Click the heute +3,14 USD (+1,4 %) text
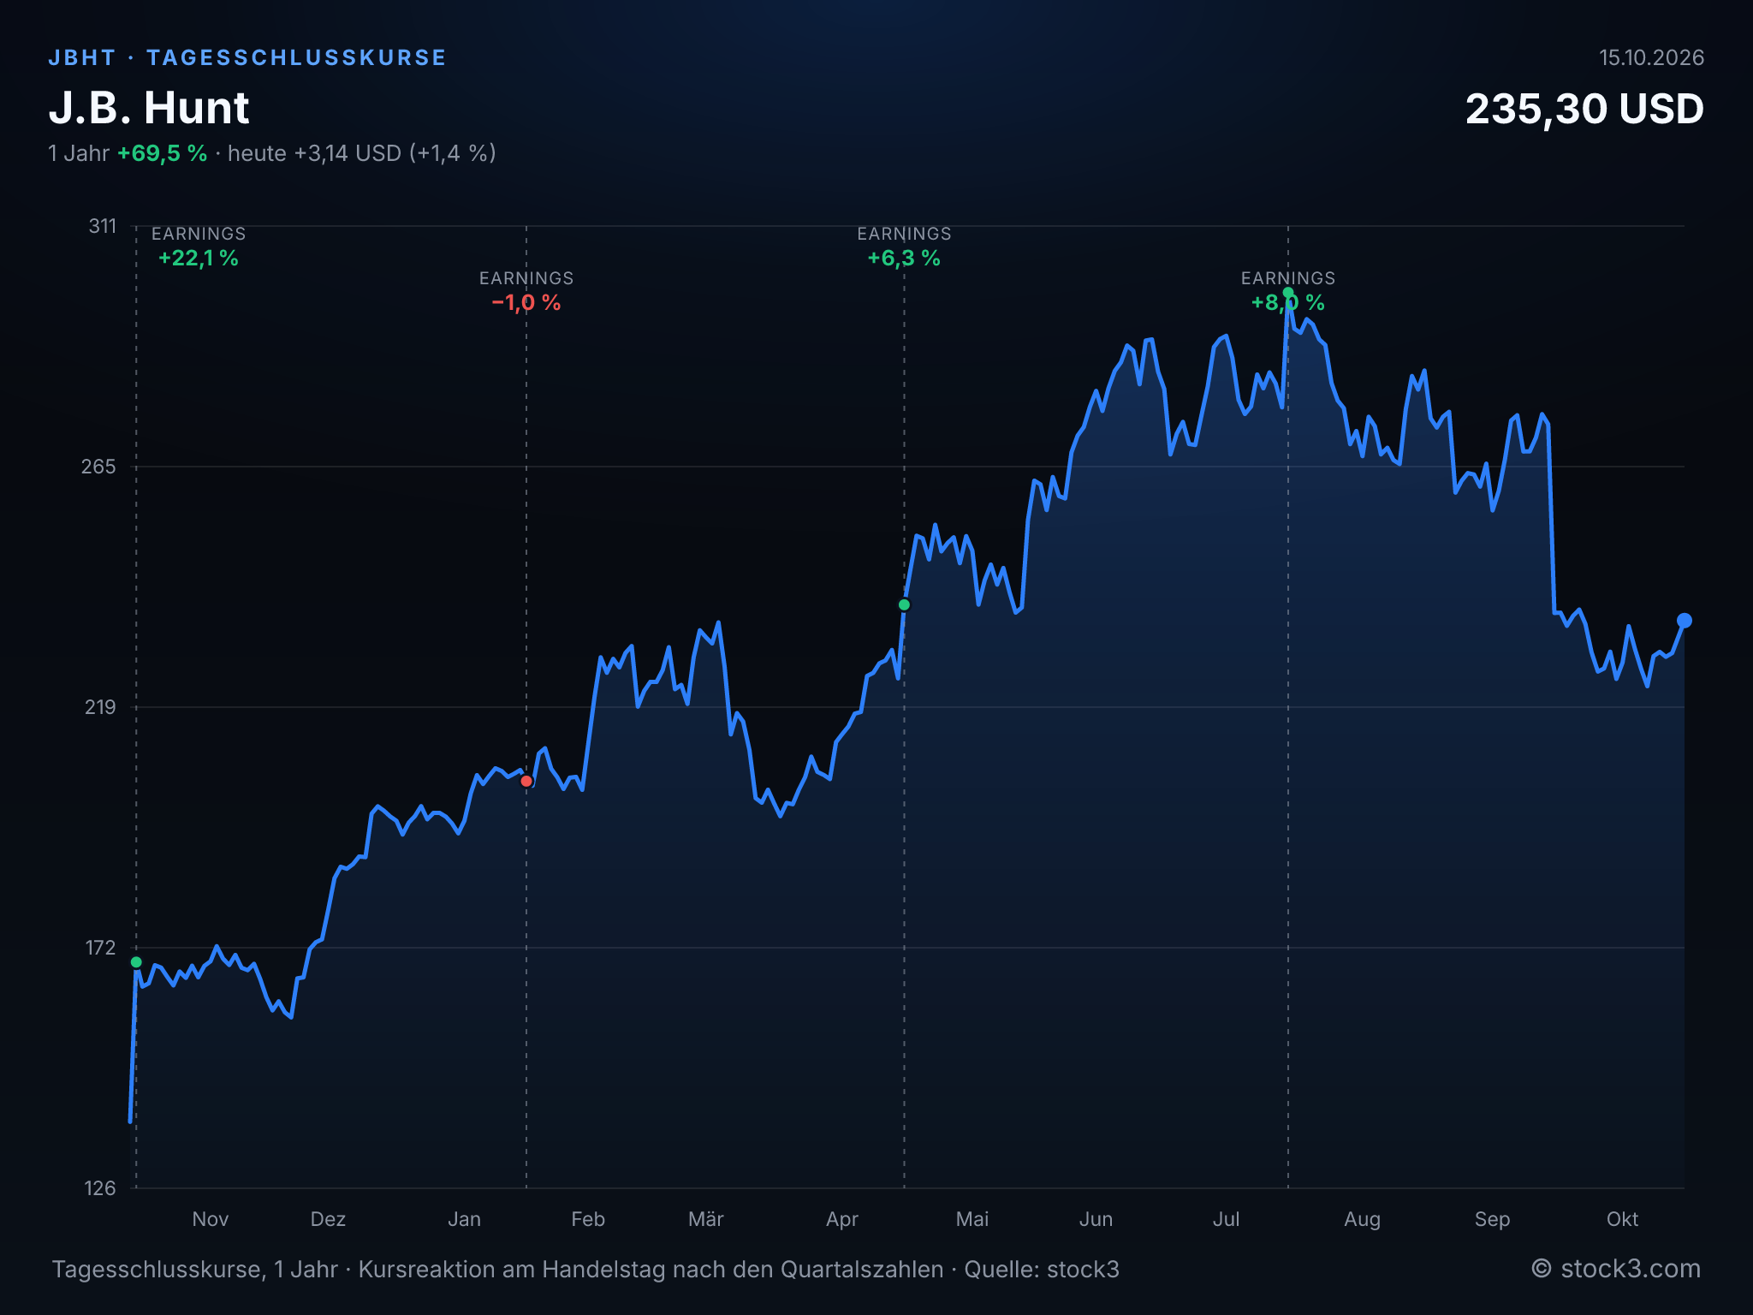1753x1315 pixels. [362, 153]
